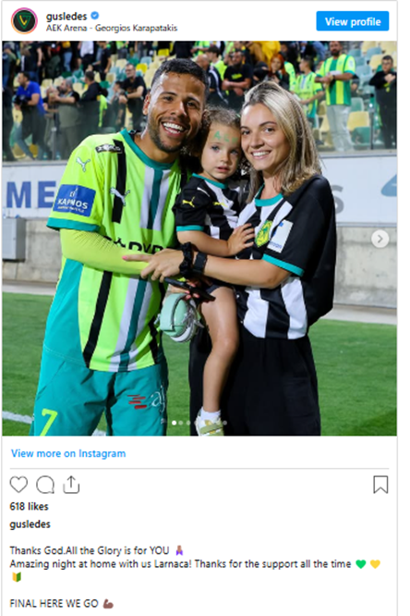Click the flexed bicep emoji
410x616 pixels.
[108, 603]
